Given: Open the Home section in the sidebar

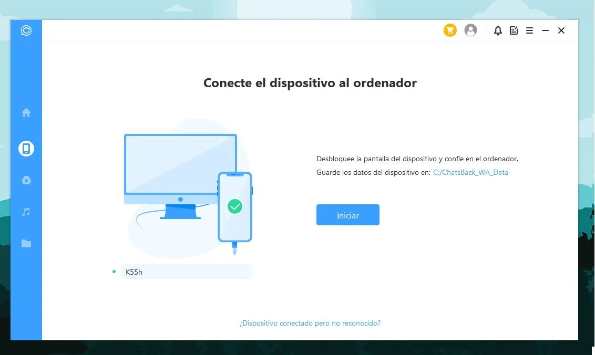Looking at the screenshot, I should pyautogui.click(x=26, y=112).
